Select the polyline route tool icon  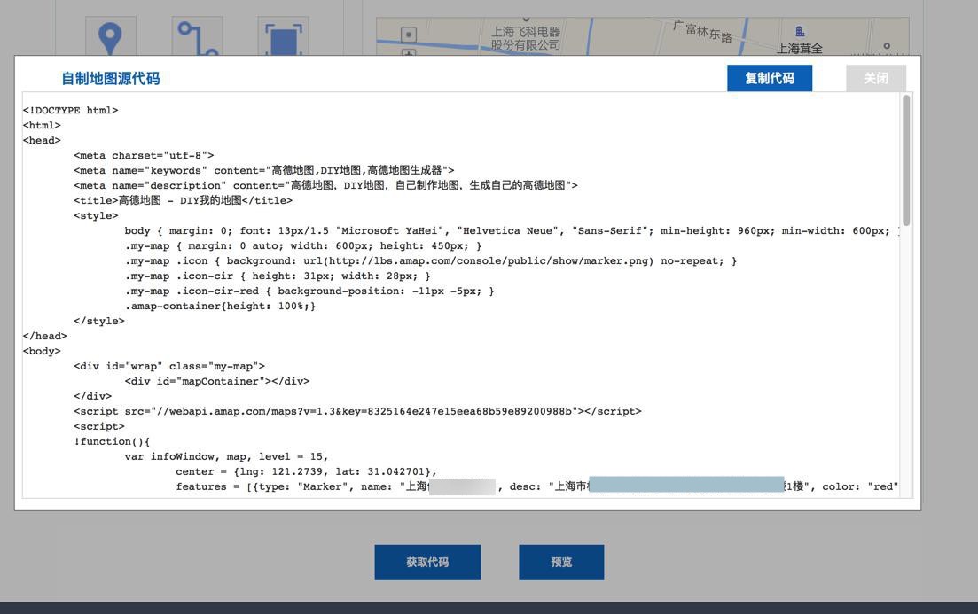coord(197,37)
